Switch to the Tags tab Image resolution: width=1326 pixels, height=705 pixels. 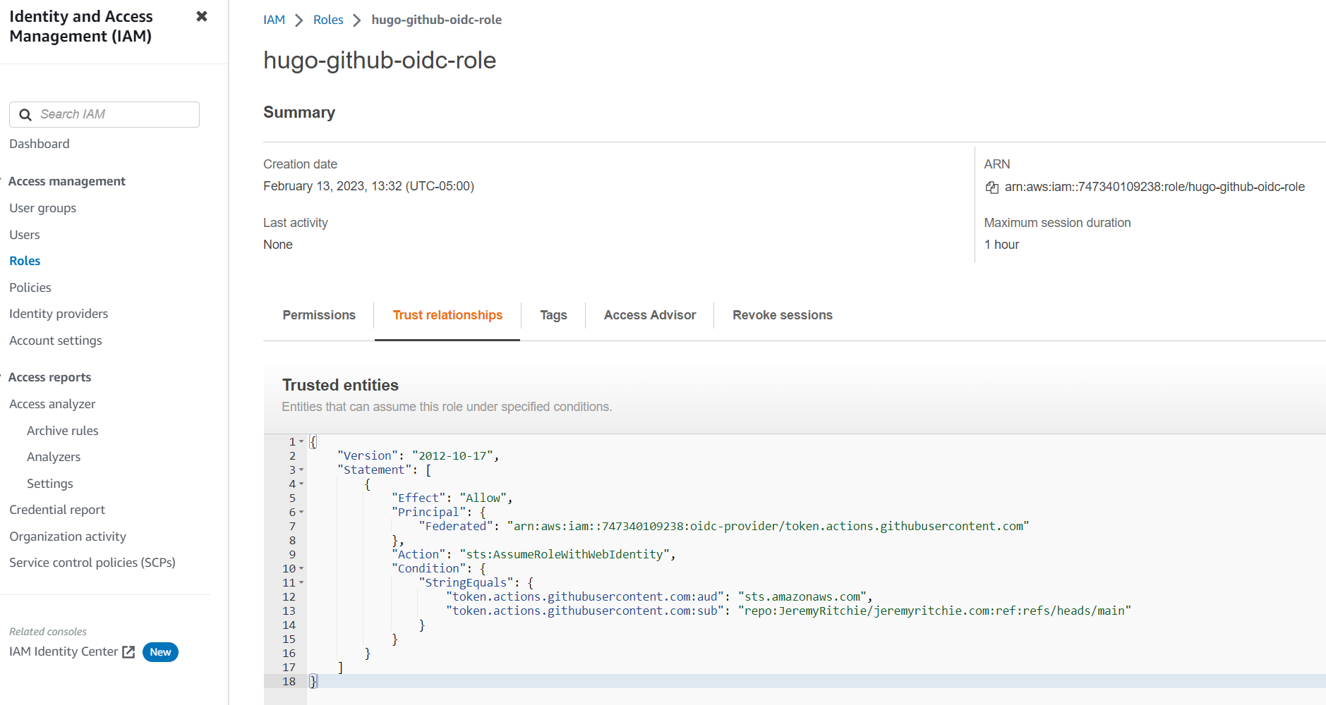[x=553, y=315]
